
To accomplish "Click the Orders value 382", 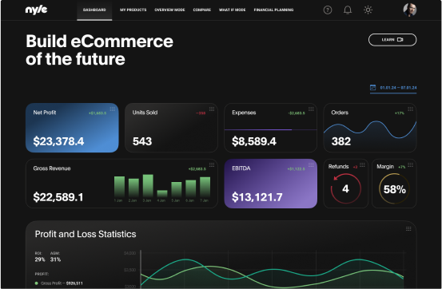I will [341, 141].
